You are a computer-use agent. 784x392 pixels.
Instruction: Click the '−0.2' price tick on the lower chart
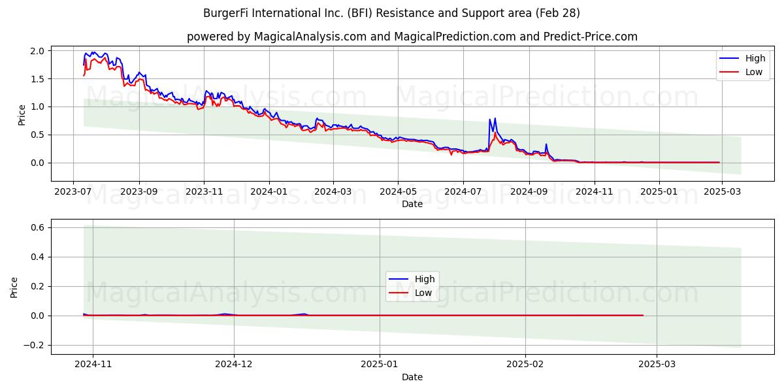point(33,345)
